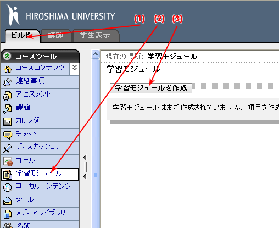Click the lower triangle arrow on the sidebar splitter
Image resolution: width=279 pixels, height=228 pixels.
coord(85,177)
